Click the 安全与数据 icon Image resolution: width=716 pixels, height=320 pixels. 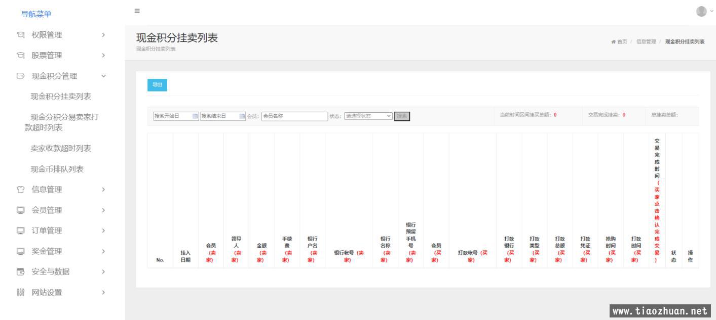click(21, 272)
